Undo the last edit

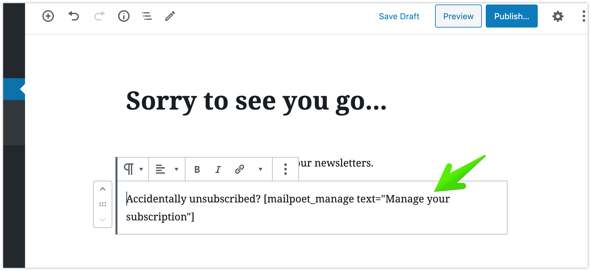[74, 16]
